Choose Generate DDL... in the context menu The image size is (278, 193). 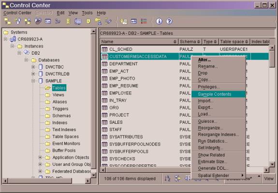point(219,168)
